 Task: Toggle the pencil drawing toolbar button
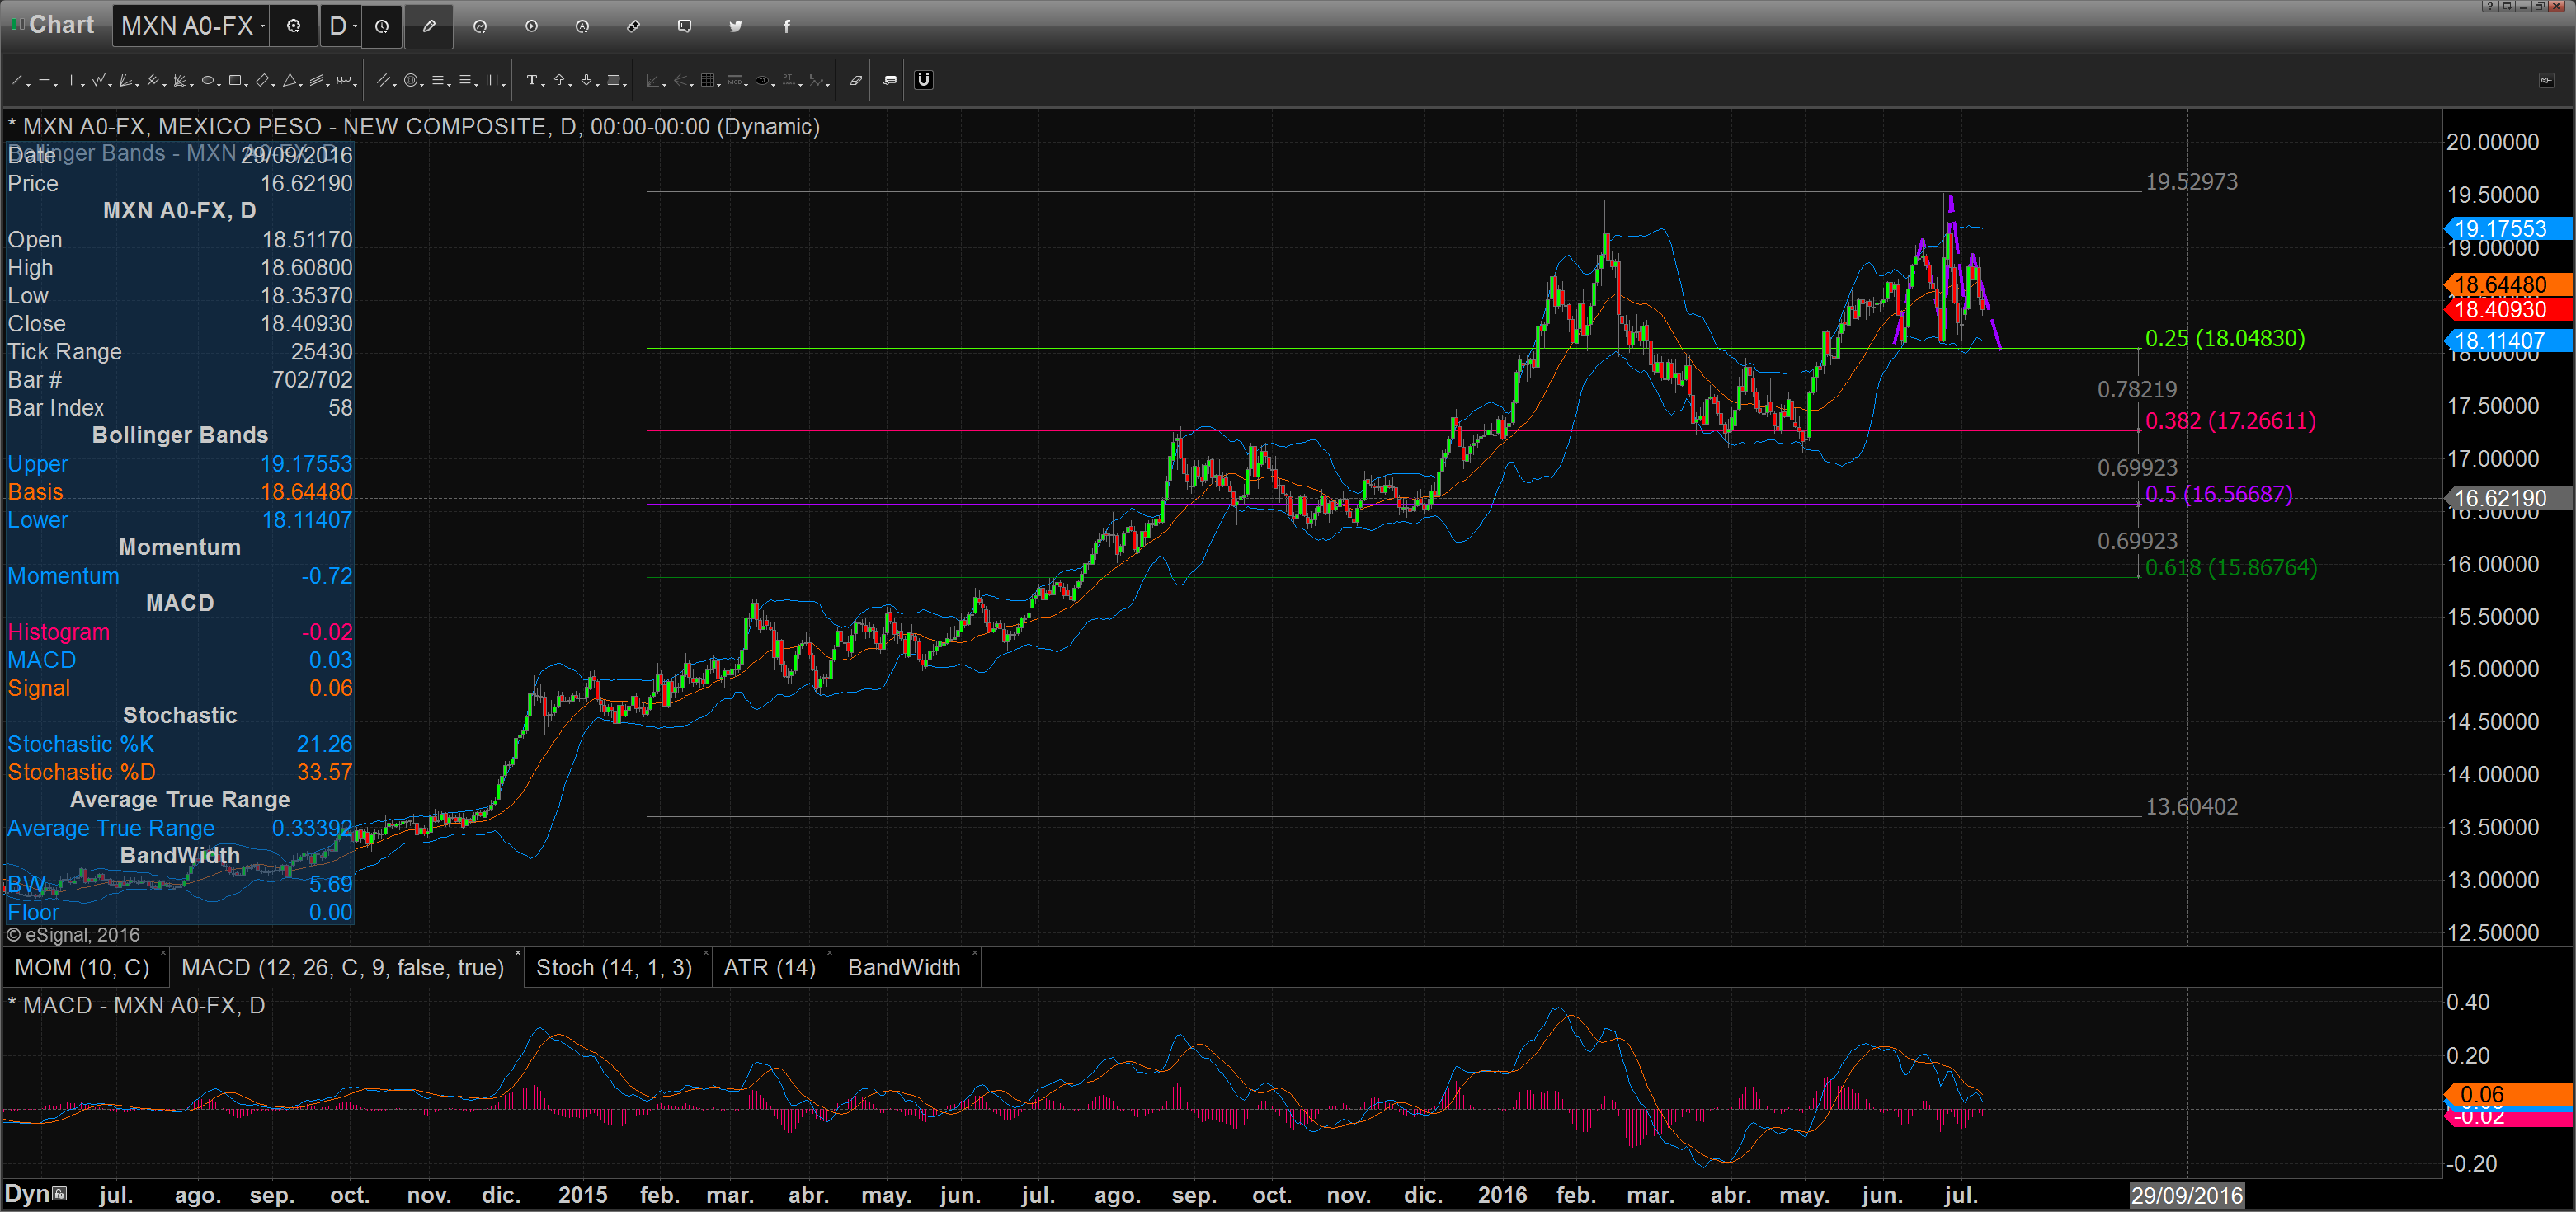tap(429, 26)
